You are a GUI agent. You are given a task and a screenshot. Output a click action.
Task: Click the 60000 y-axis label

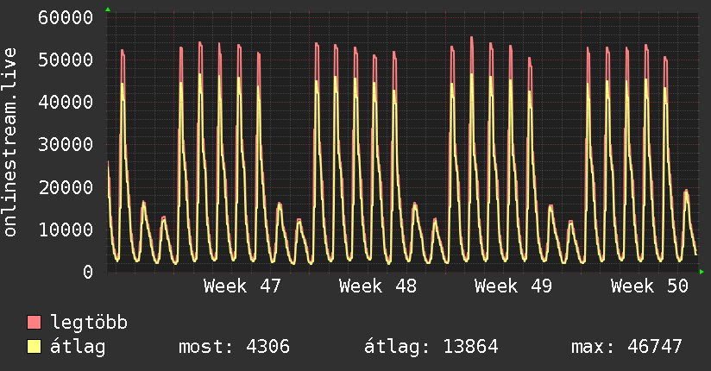point(66,18)
